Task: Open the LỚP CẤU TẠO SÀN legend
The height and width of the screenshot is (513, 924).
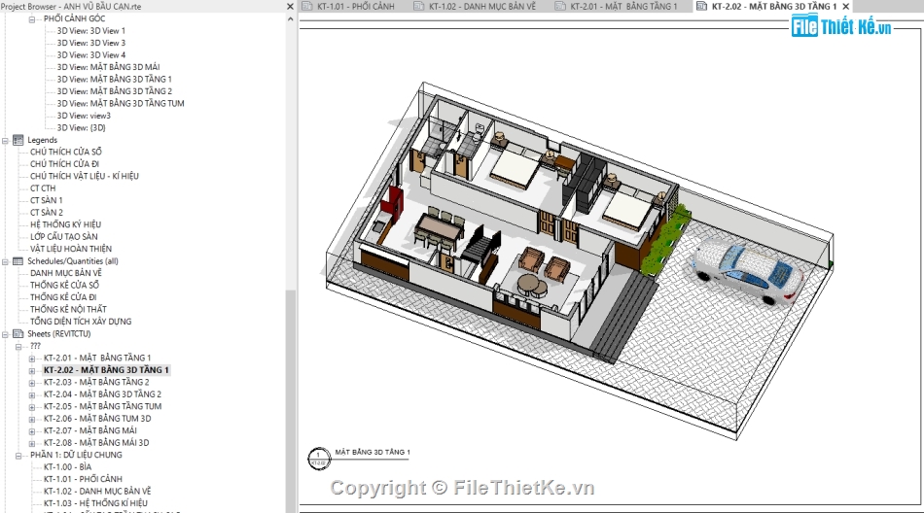Action: [63, 237]
